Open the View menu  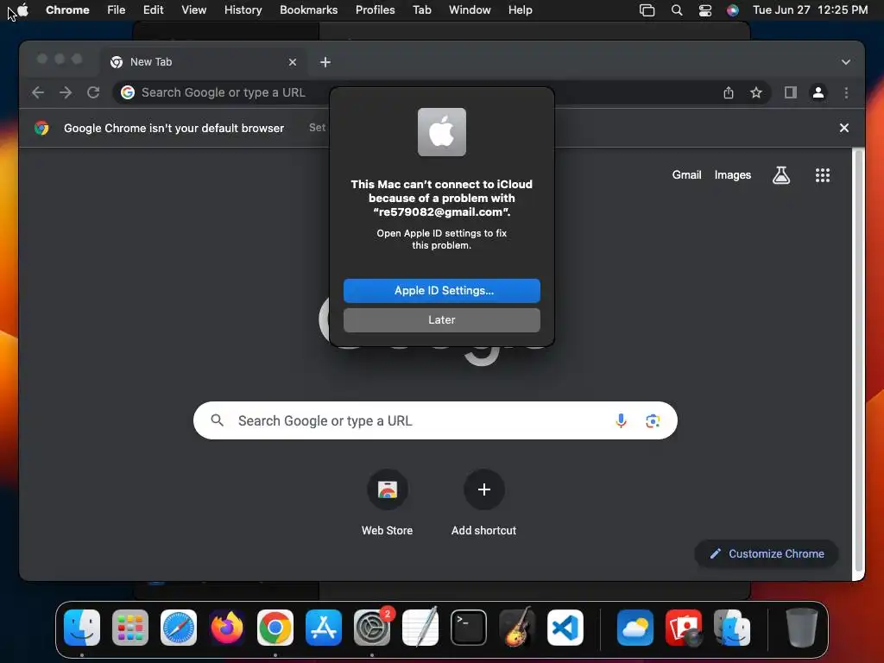pyautogui.click(x=193, y=9)
